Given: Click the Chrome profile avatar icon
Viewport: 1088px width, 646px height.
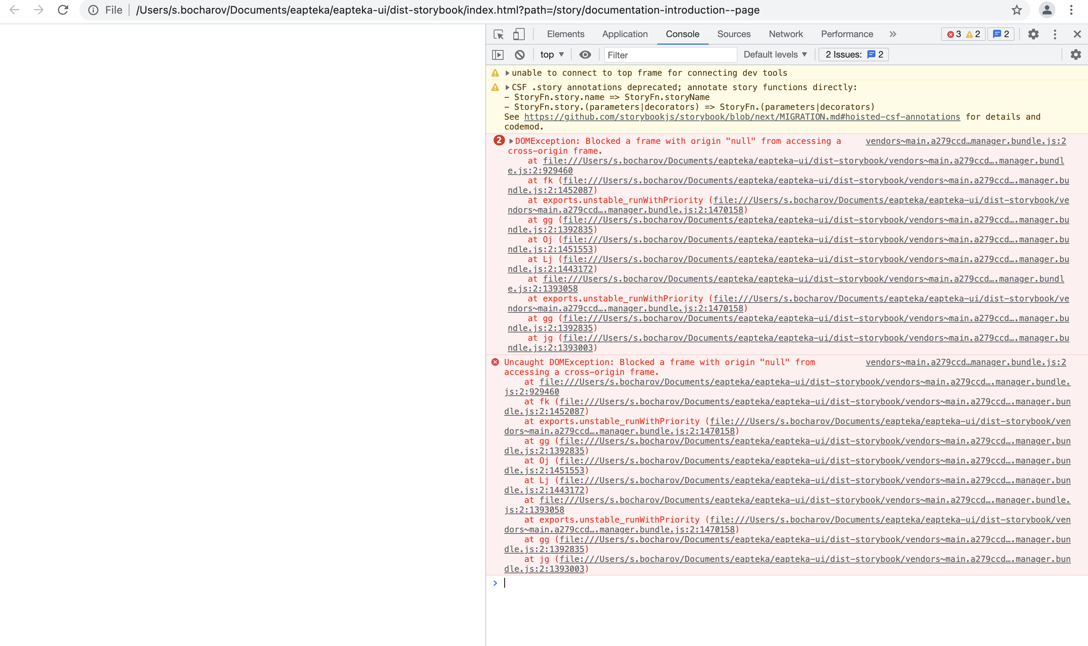Looking at the screenshot, I should [1047, 10].
